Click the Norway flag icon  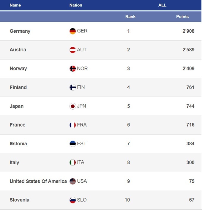click(73, 69)
